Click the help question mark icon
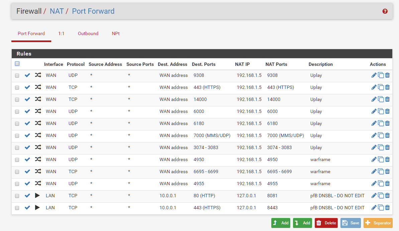399x231 pixels. pos(385,11)
